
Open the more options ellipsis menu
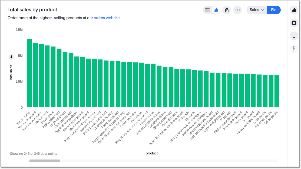[x=237, y=10]
